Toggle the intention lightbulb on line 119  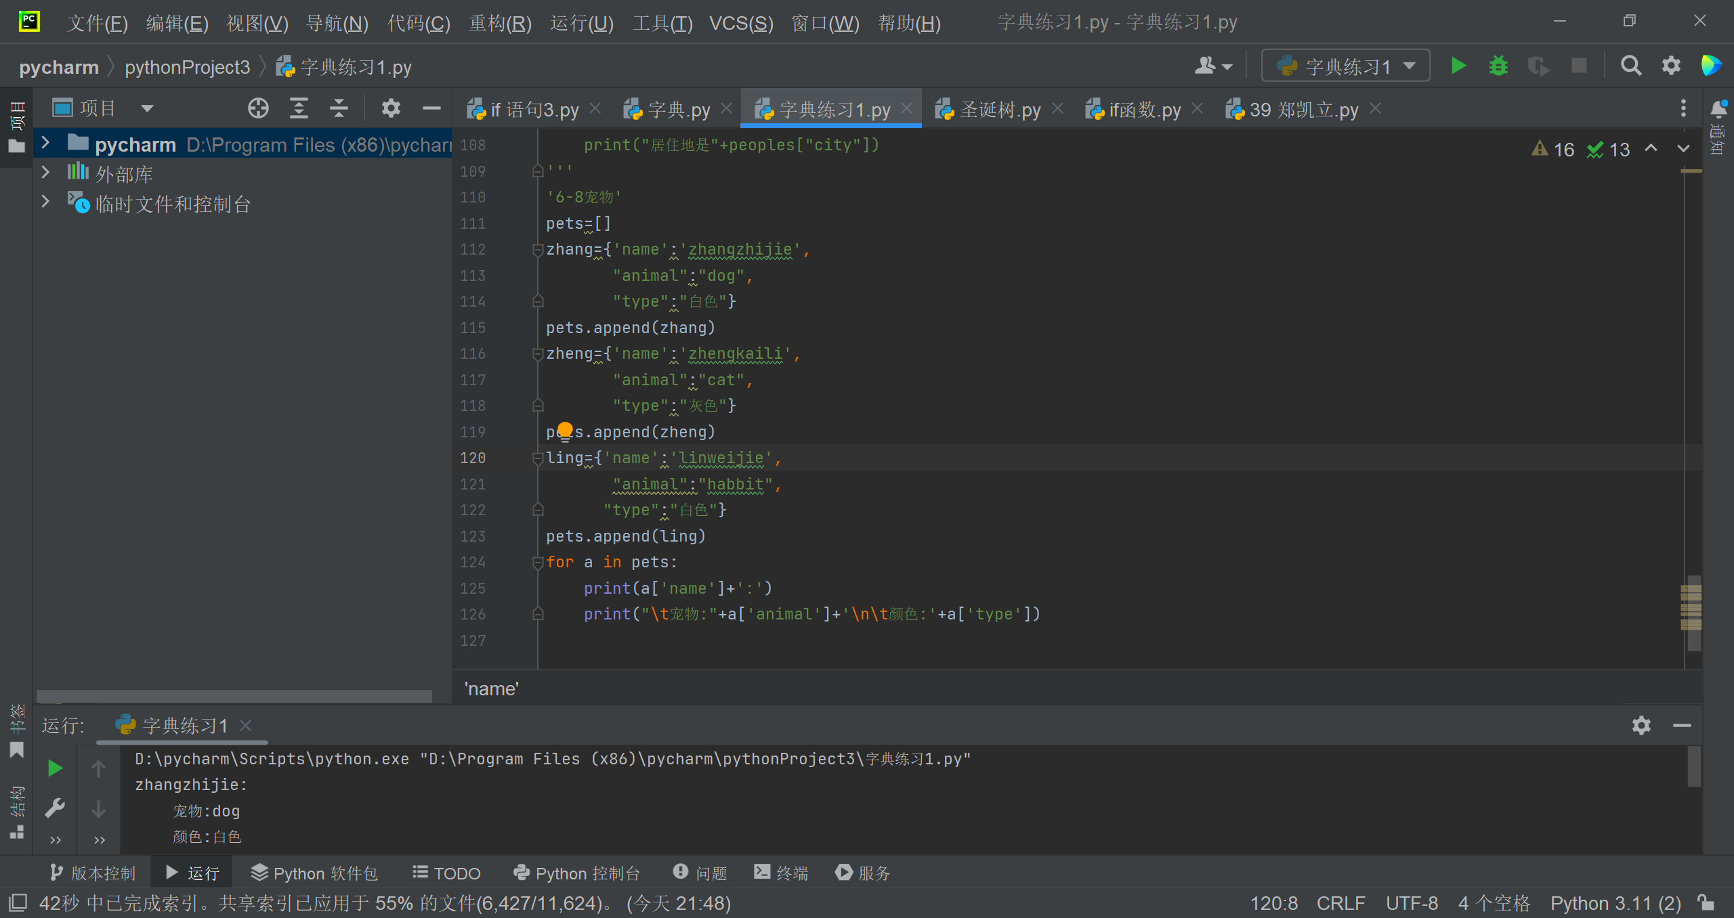[565, 431]
